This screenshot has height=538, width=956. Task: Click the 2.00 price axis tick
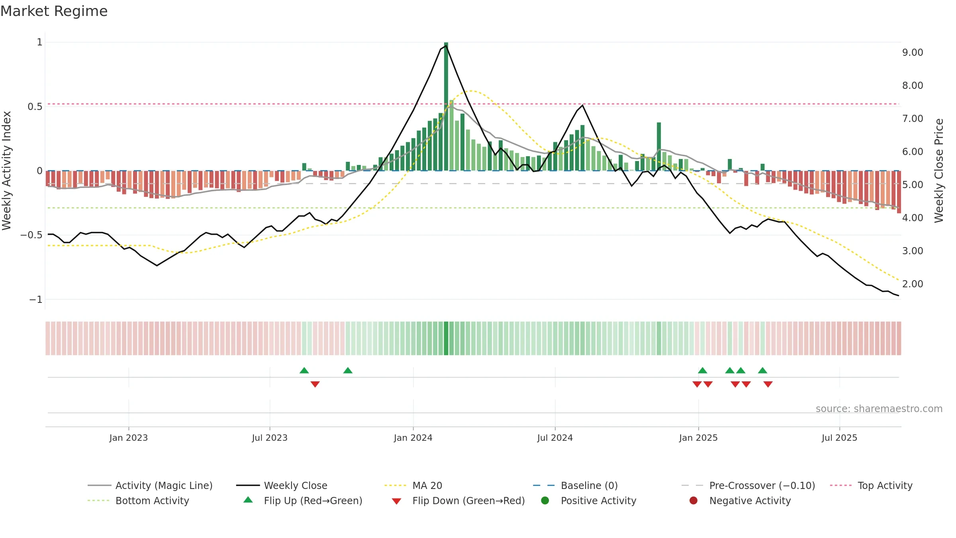click(x=913, y=284)
